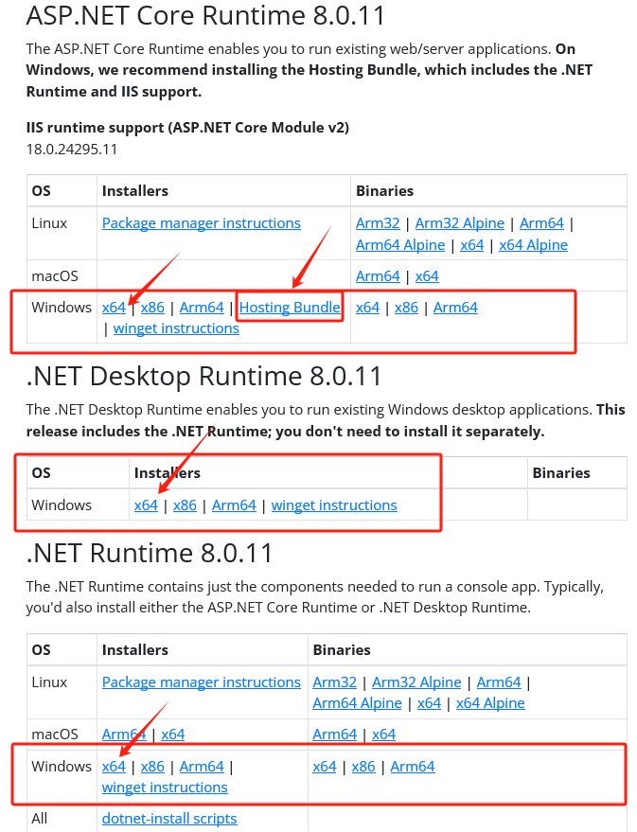Viewport: 637px width, 832px height.
Task: Download .NET Runtime Linux Arm64 binary
Action: pos(499,682)
